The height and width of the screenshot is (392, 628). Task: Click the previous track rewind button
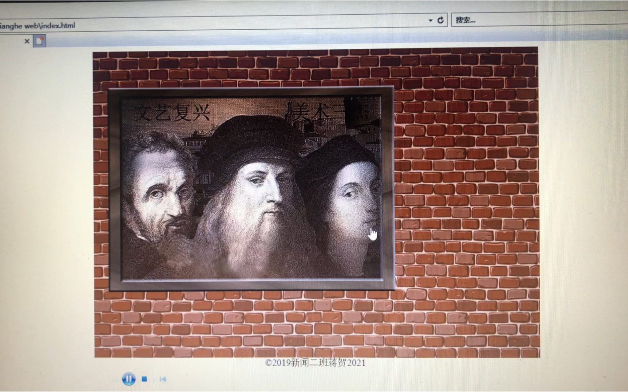[x=163, y=379]
